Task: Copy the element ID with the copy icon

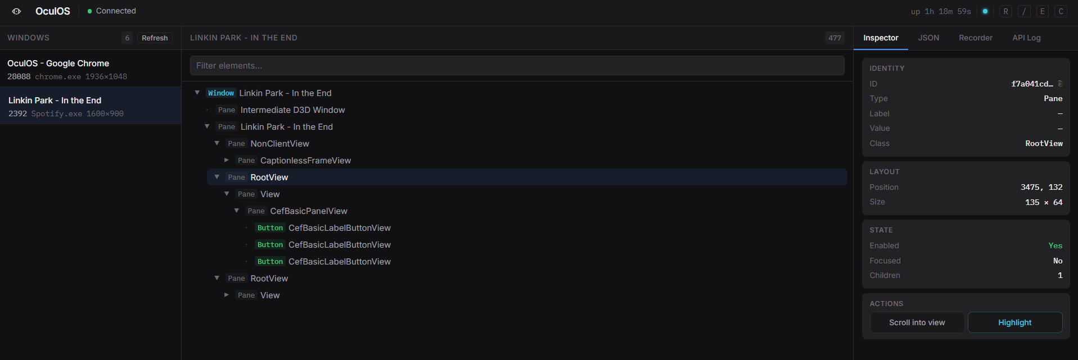Action: [1060, 84]
